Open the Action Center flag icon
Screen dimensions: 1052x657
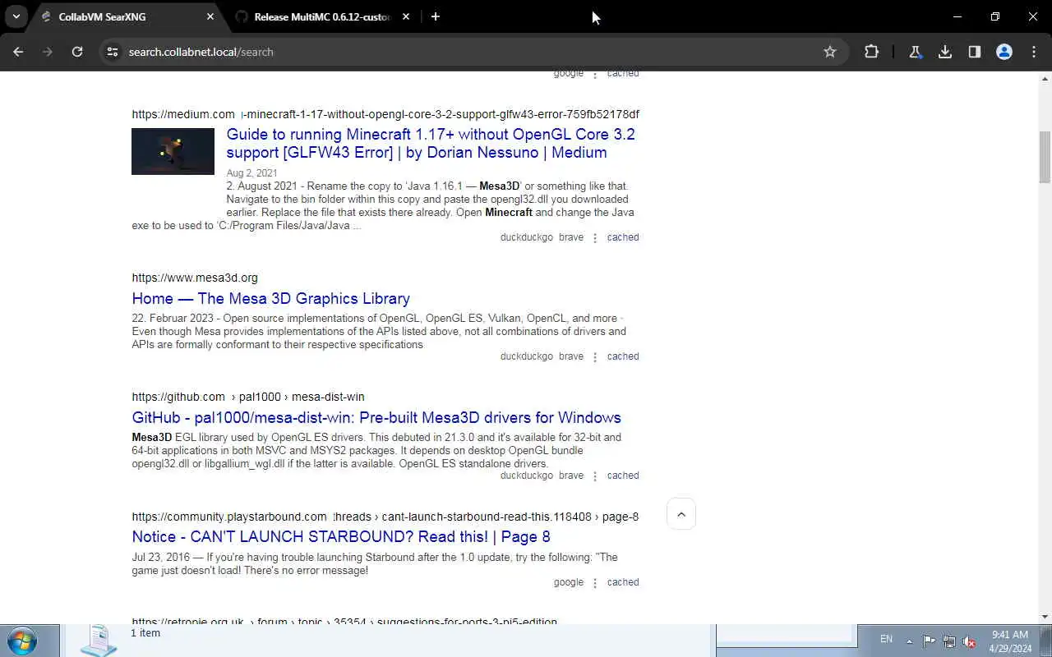929,641
